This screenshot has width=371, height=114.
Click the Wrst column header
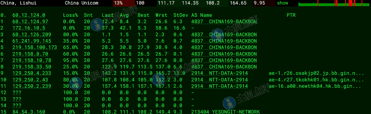[x=161, y=15]
